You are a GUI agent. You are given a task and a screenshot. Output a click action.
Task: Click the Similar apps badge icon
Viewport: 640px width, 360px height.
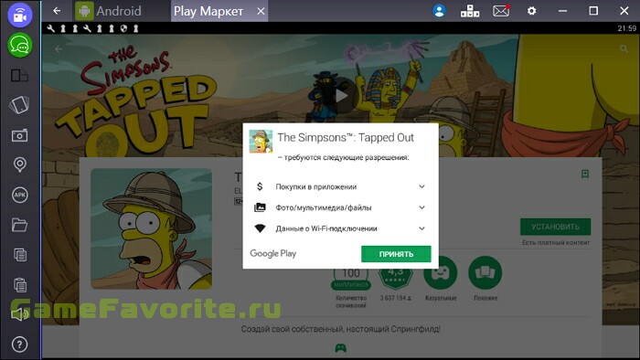tap(485, 273)
